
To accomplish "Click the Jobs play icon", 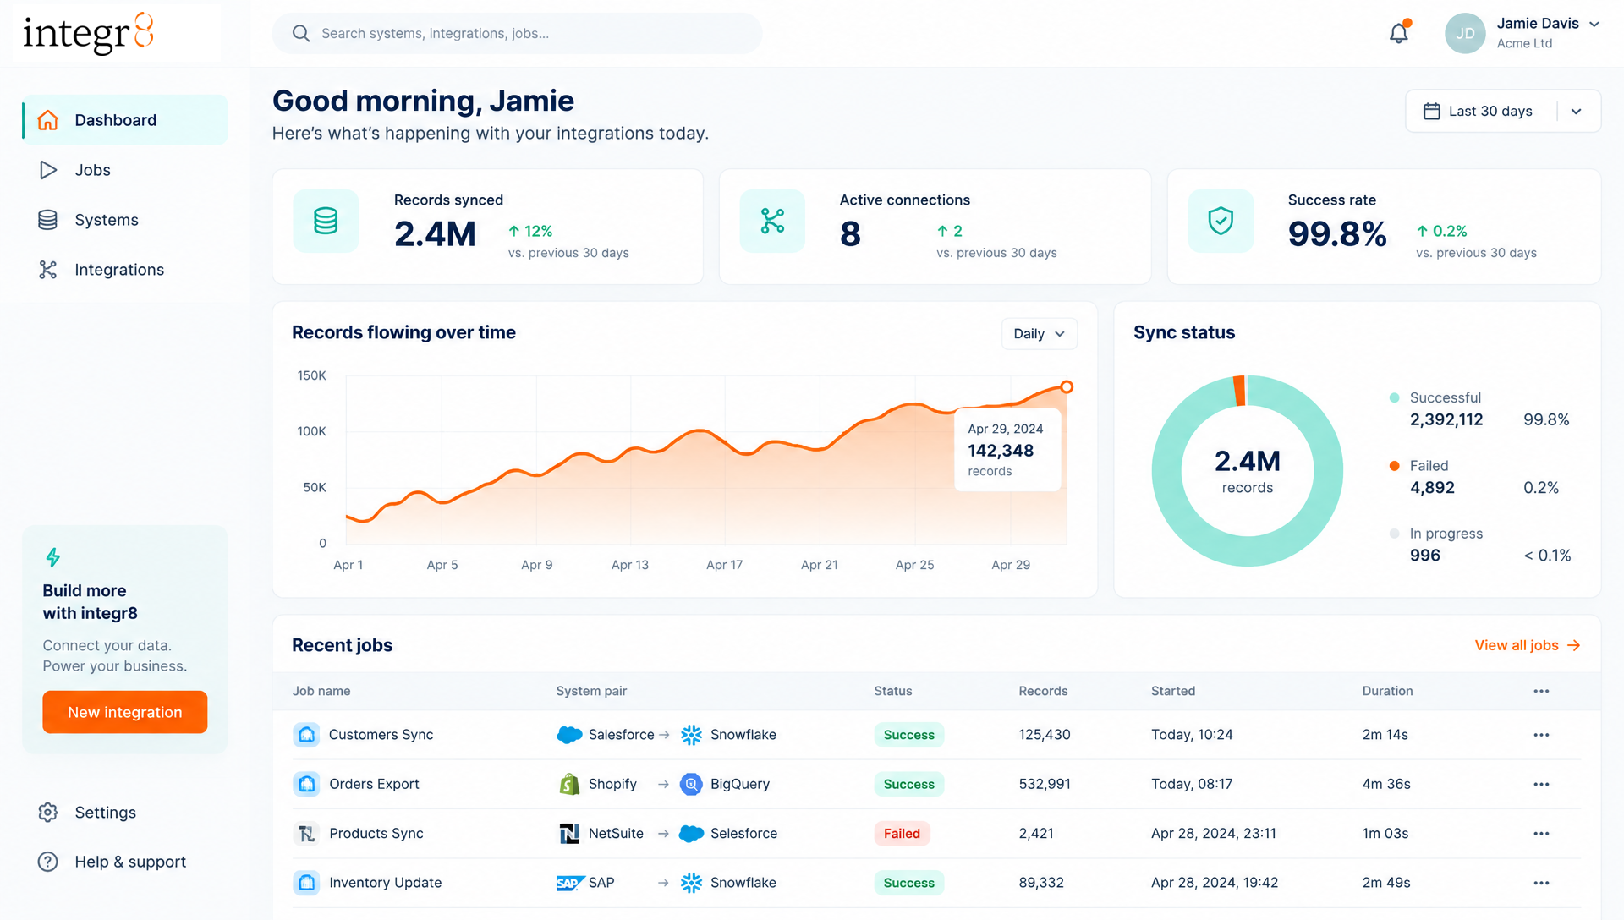I will click(48, 170).
